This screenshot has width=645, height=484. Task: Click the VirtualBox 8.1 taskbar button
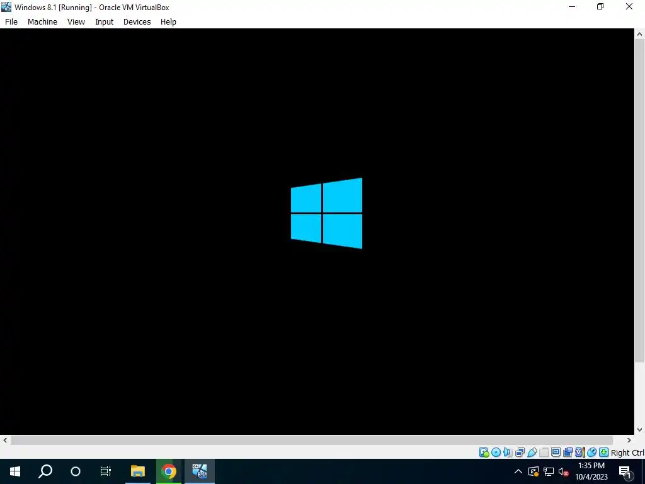coord(200,471)
